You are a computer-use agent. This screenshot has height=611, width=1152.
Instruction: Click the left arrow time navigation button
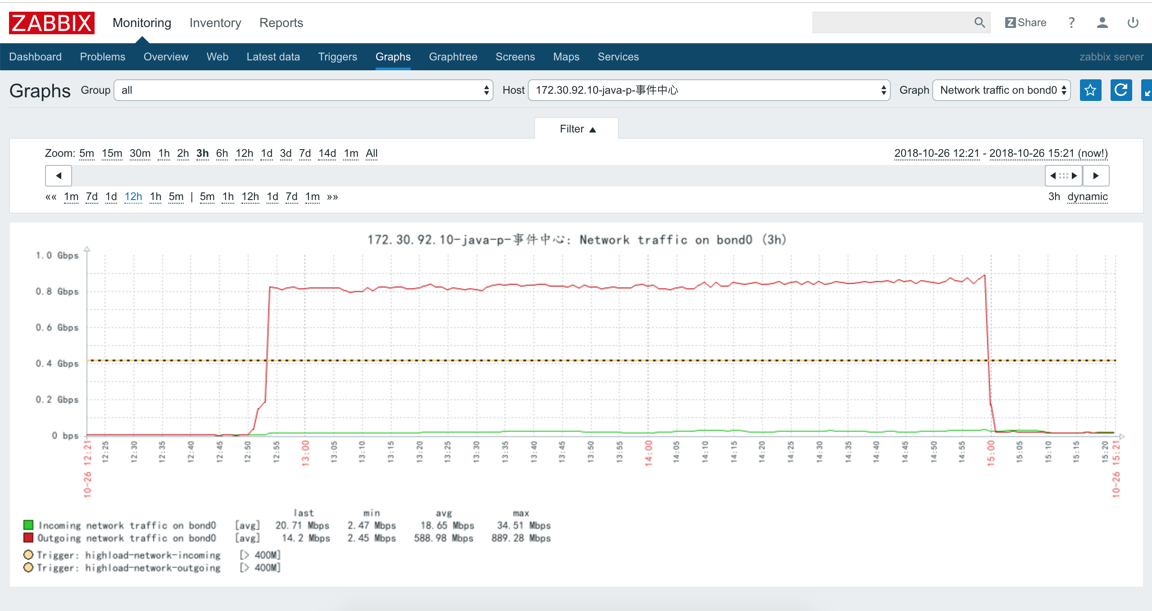pos(59,176)
